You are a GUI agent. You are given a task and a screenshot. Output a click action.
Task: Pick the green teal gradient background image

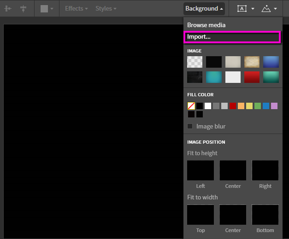271,77
